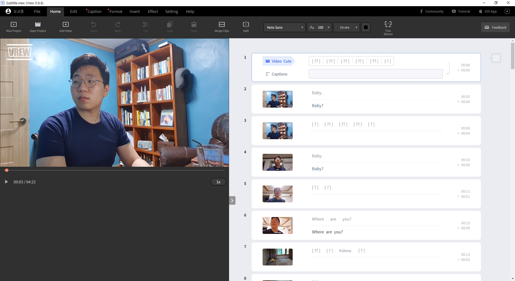Screen dimensions: 515x281
Task: Click the user account icon
Action: tap(8, 11)
